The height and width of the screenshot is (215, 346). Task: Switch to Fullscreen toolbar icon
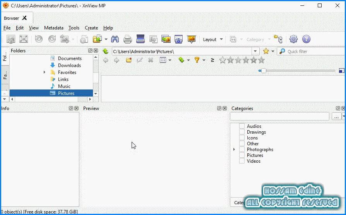24,40
